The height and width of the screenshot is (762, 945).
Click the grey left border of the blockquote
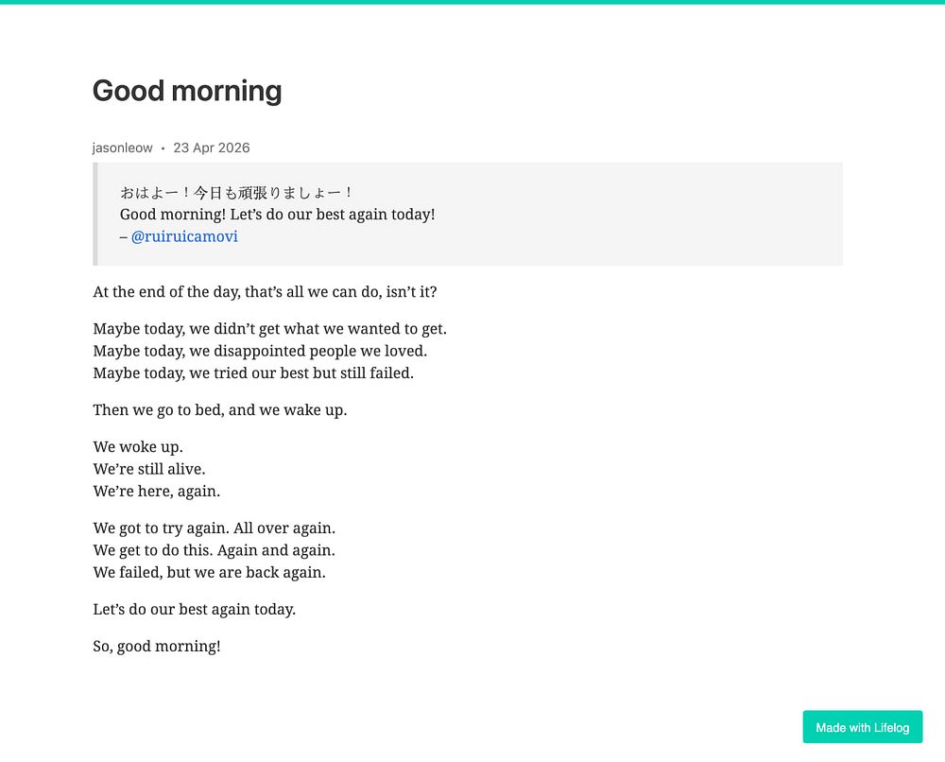95,214
